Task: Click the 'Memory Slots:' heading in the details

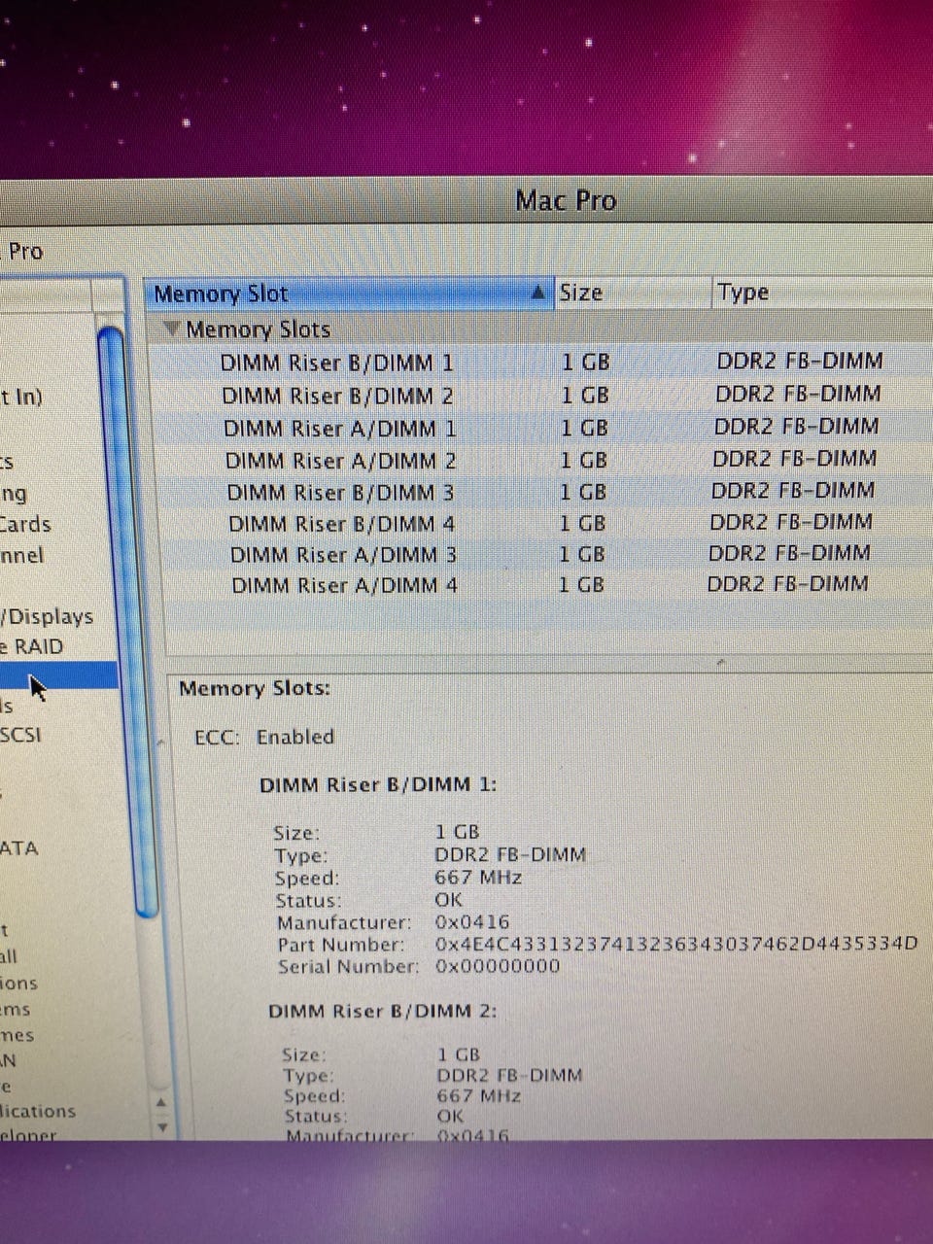Action: (255, 688)
